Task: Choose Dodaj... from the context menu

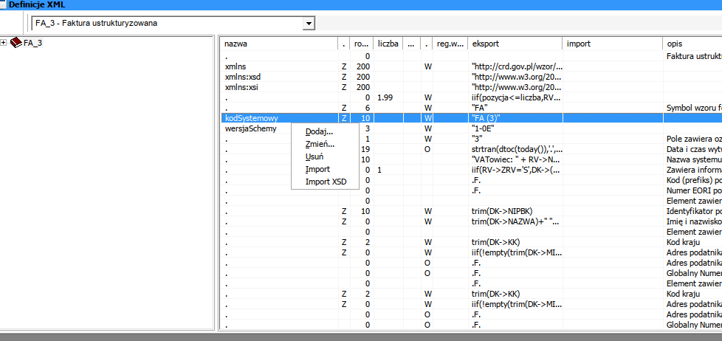Action: 319,131
